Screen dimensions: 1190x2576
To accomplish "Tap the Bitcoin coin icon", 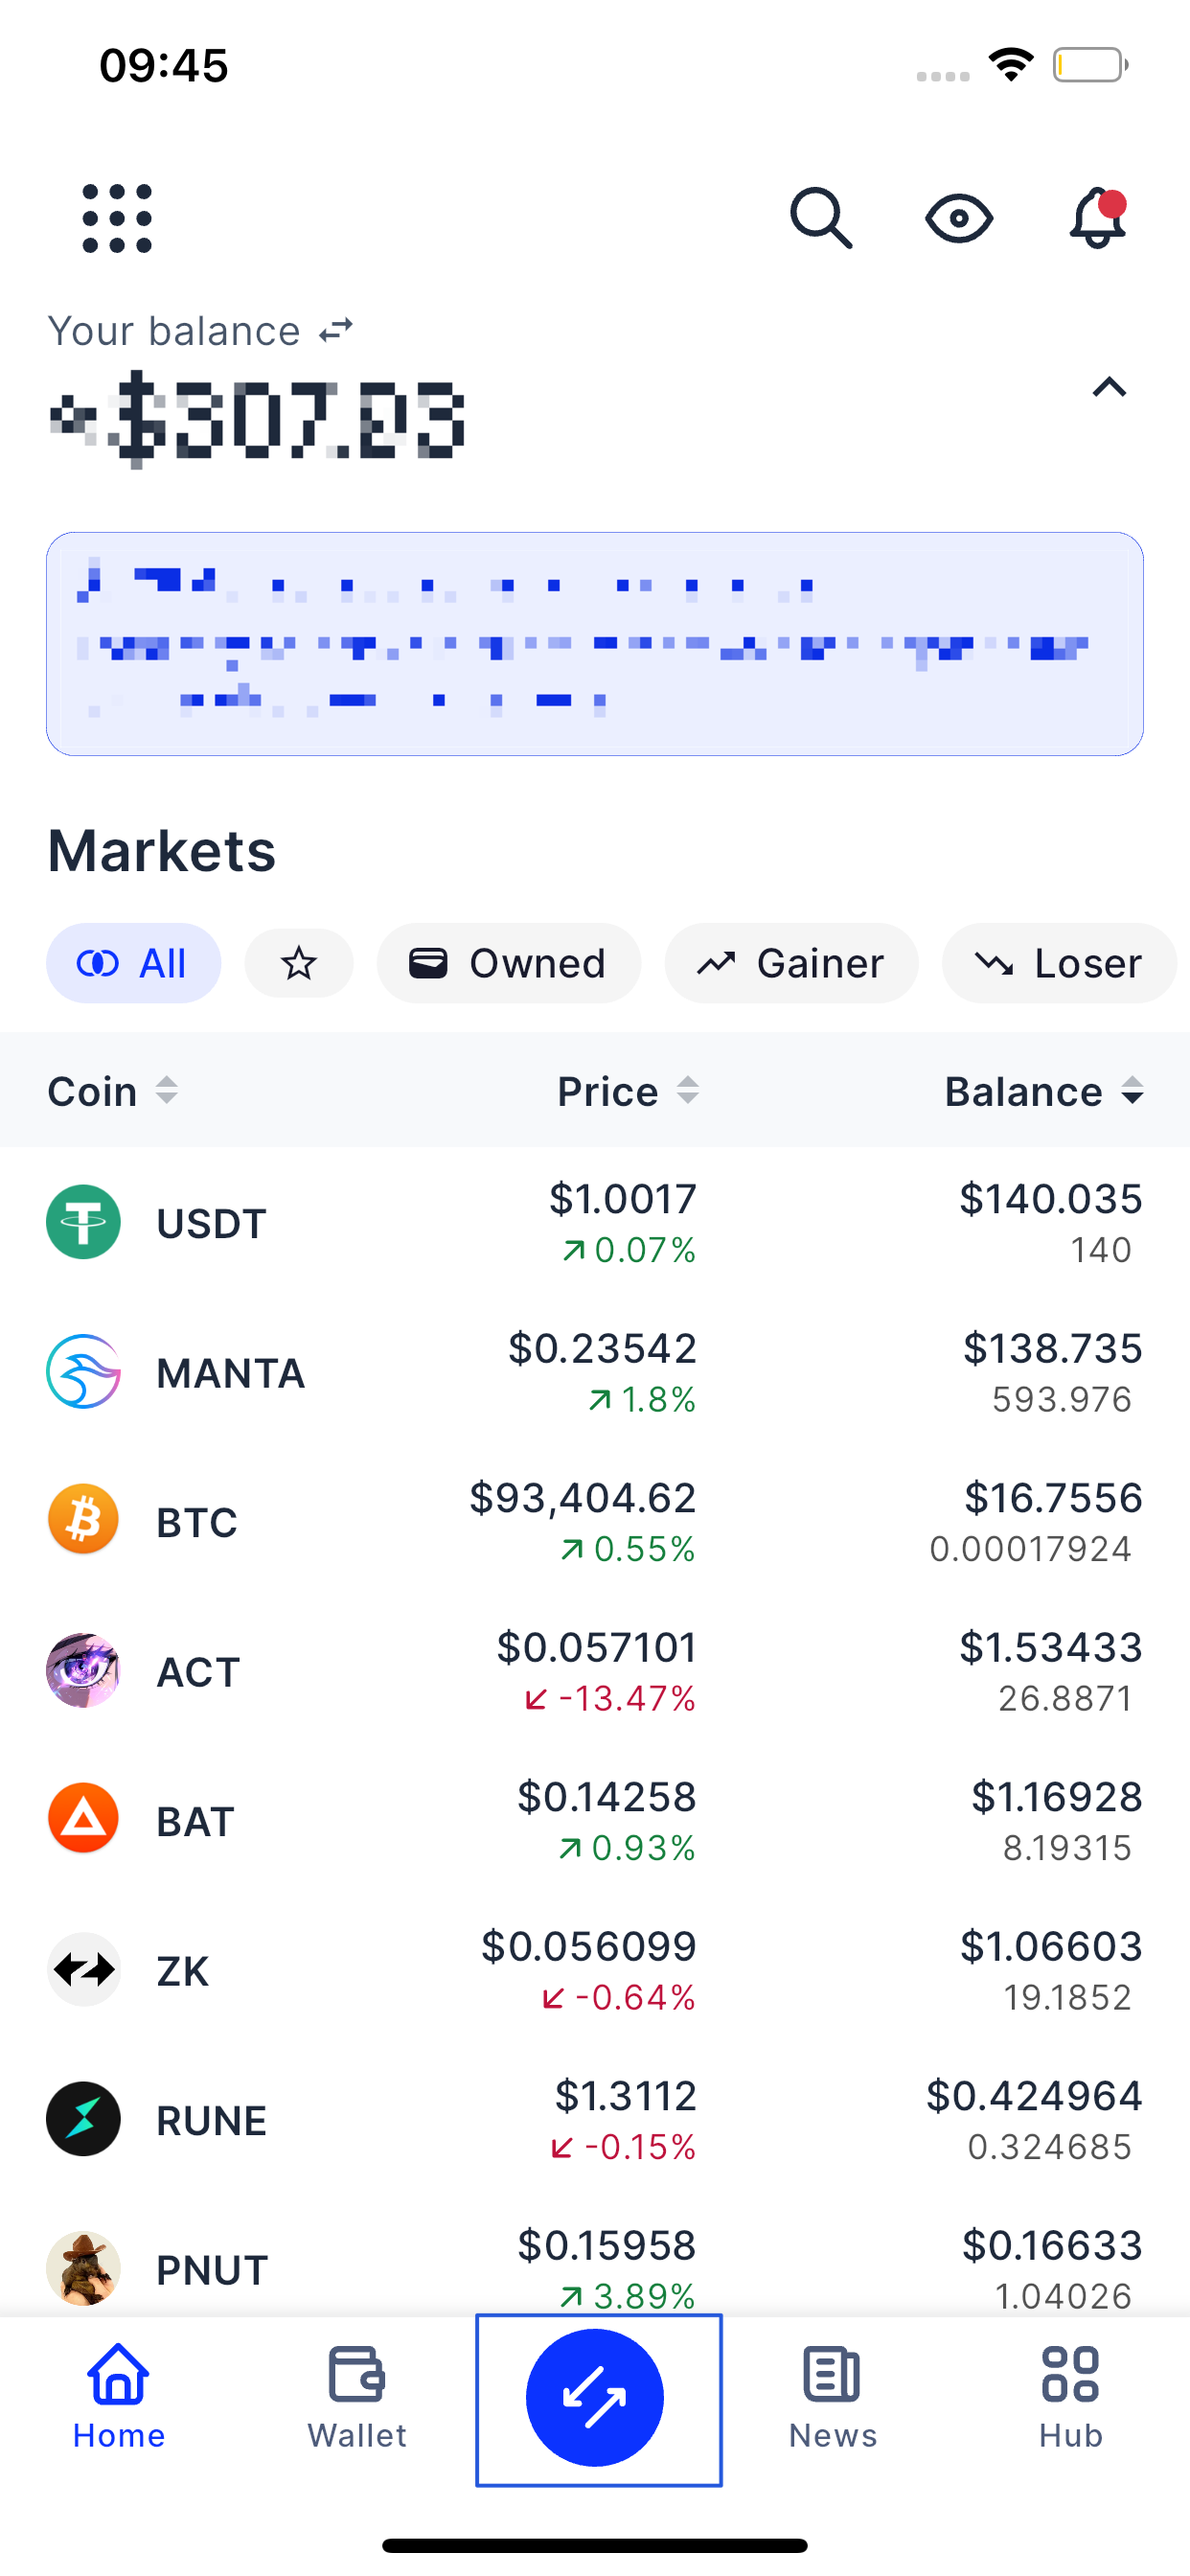I will coord(84,1520).
